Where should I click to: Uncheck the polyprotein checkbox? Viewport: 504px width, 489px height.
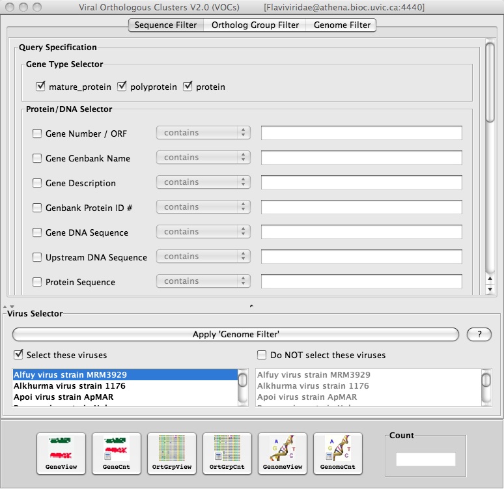(122, 87)
